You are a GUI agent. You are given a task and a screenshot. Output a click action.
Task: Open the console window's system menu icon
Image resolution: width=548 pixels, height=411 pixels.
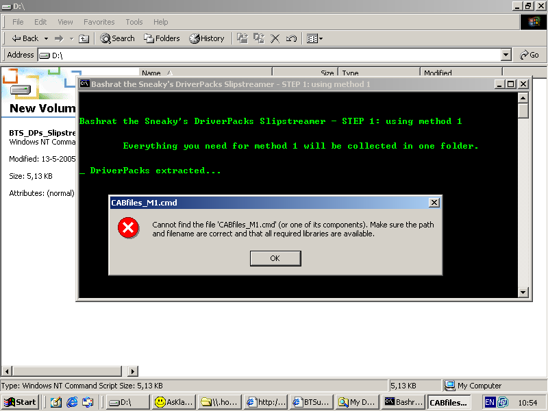[84, 84]
